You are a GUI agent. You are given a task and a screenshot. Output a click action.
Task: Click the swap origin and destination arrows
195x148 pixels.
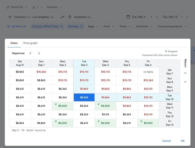coord(63,17)
